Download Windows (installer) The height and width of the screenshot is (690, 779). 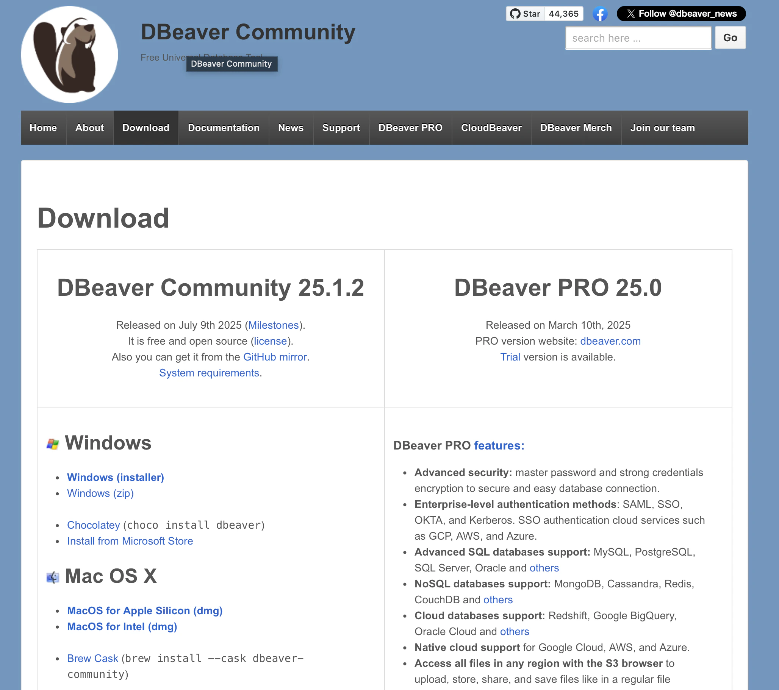[x=116, y=478]
